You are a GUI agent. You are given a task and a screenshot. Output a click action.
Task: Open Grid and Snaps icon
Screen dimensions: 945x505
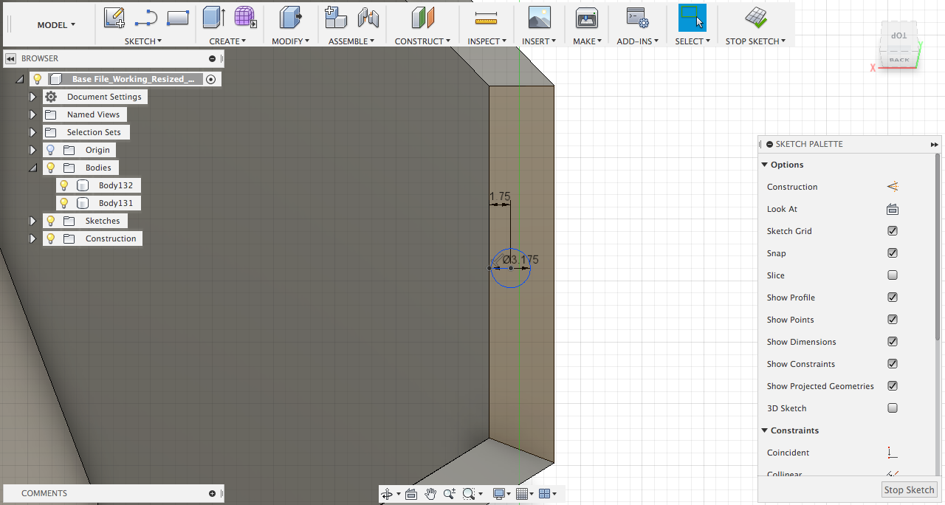pyautogui.click(x=522, y=494)
